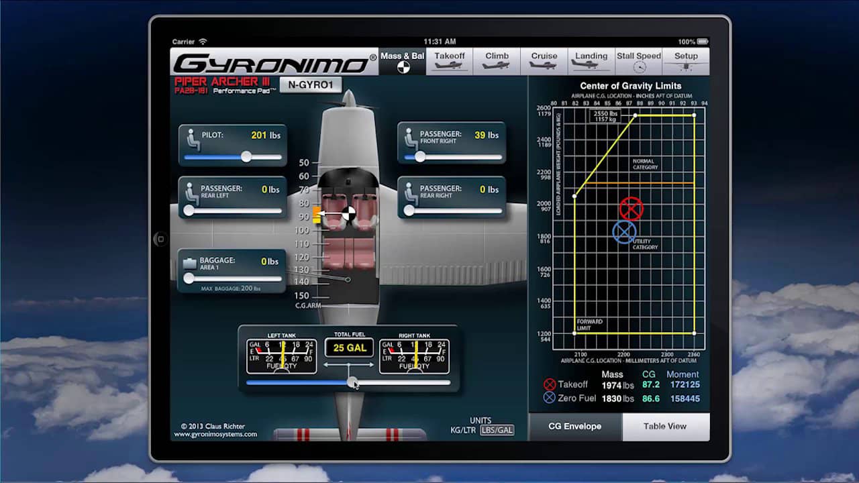Click the blue Zero Fuel CG marker on chart
The image size is (859, 483).
(x=624, y=231)
